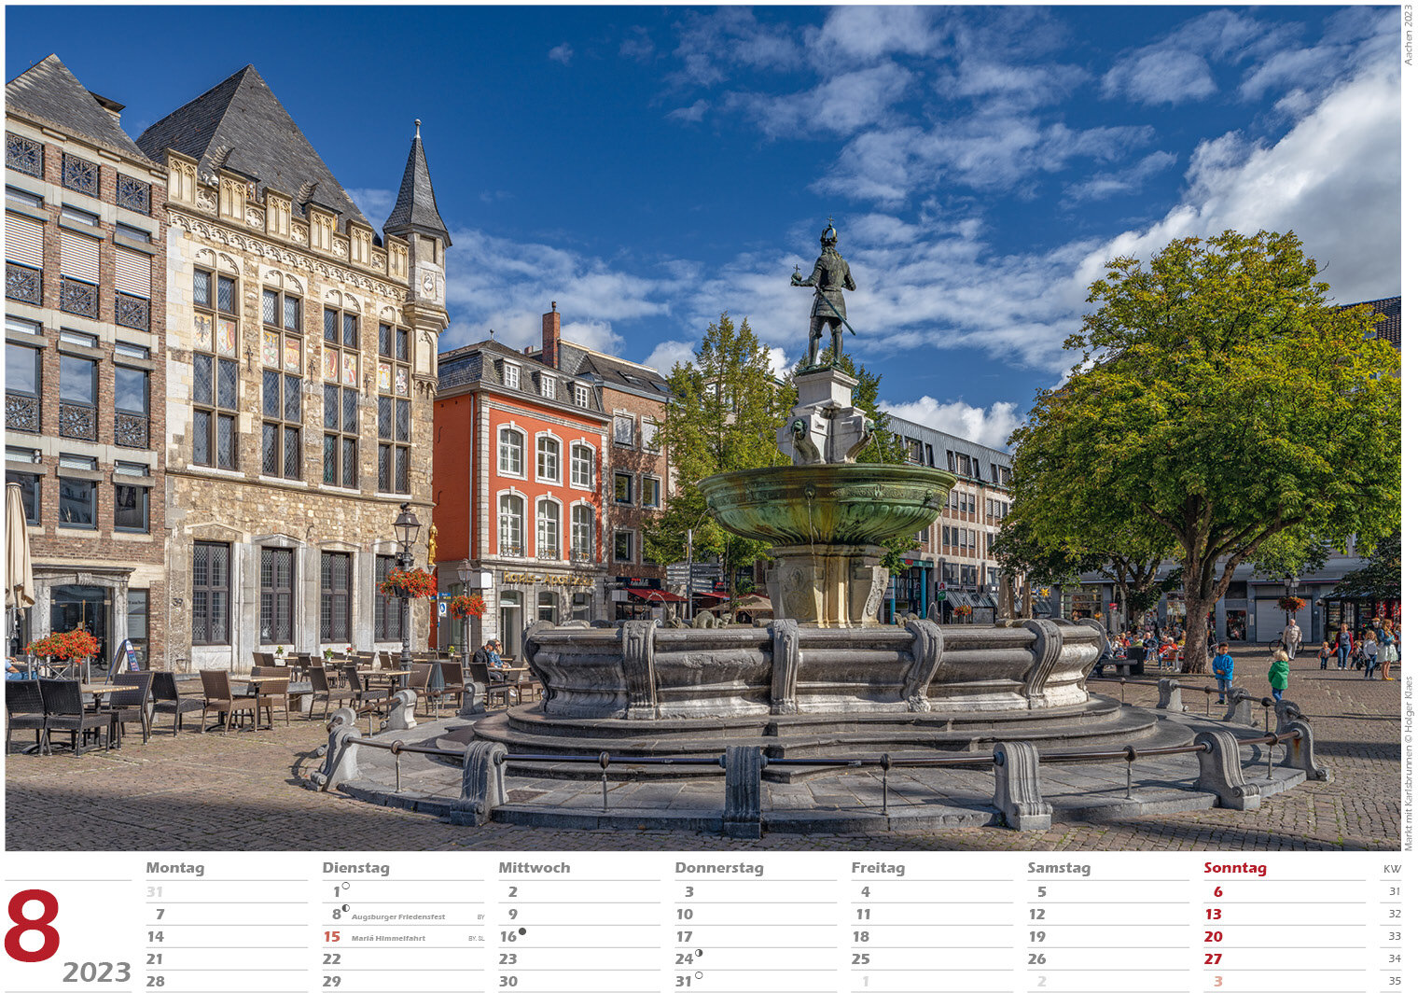Open the Mariä Himmelfahrt holiday entry
Screen dimensions: 1418x993
(x=388, y=939)
